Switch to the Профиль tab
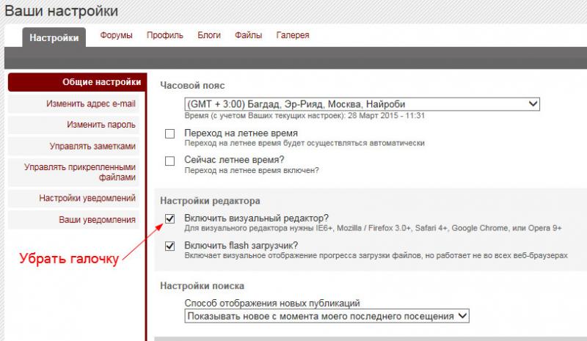This screenshot has width=587, height=341. (164, 35)
